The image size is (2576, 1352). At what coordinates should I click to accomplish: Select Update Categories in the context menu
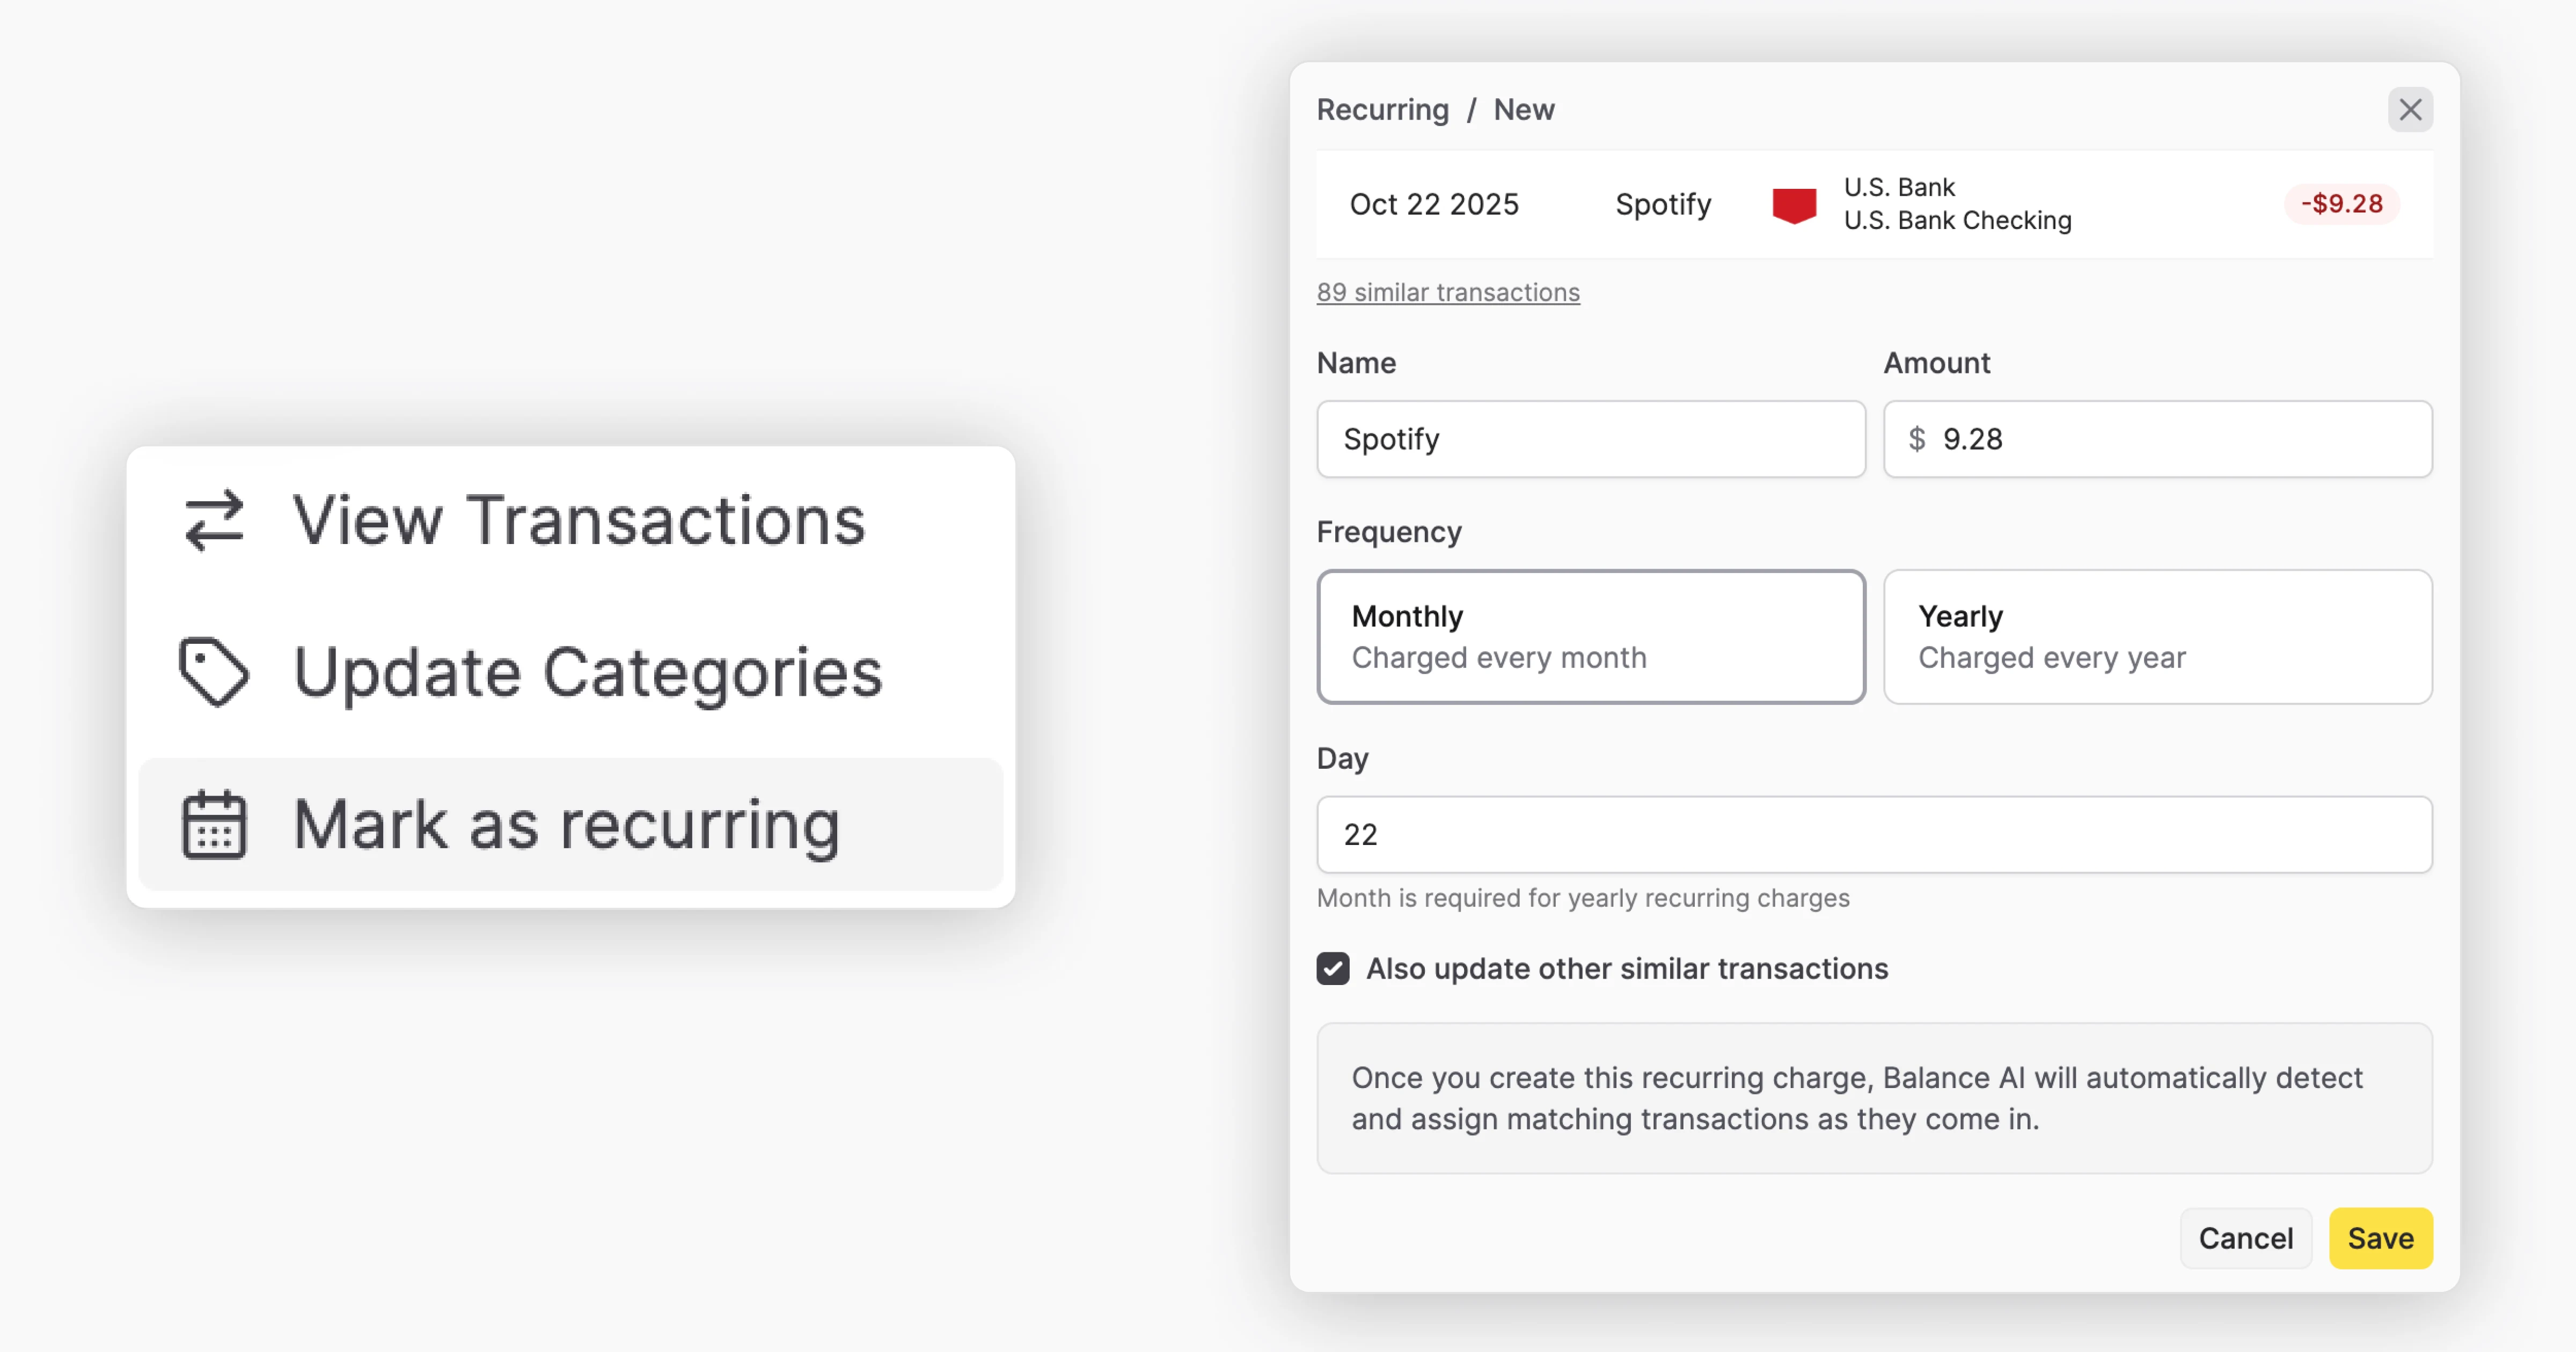(586, 671)
